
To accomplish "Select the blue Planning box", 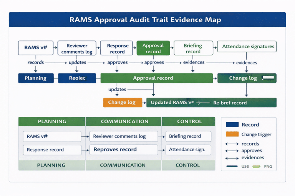I will pos(36,78).
